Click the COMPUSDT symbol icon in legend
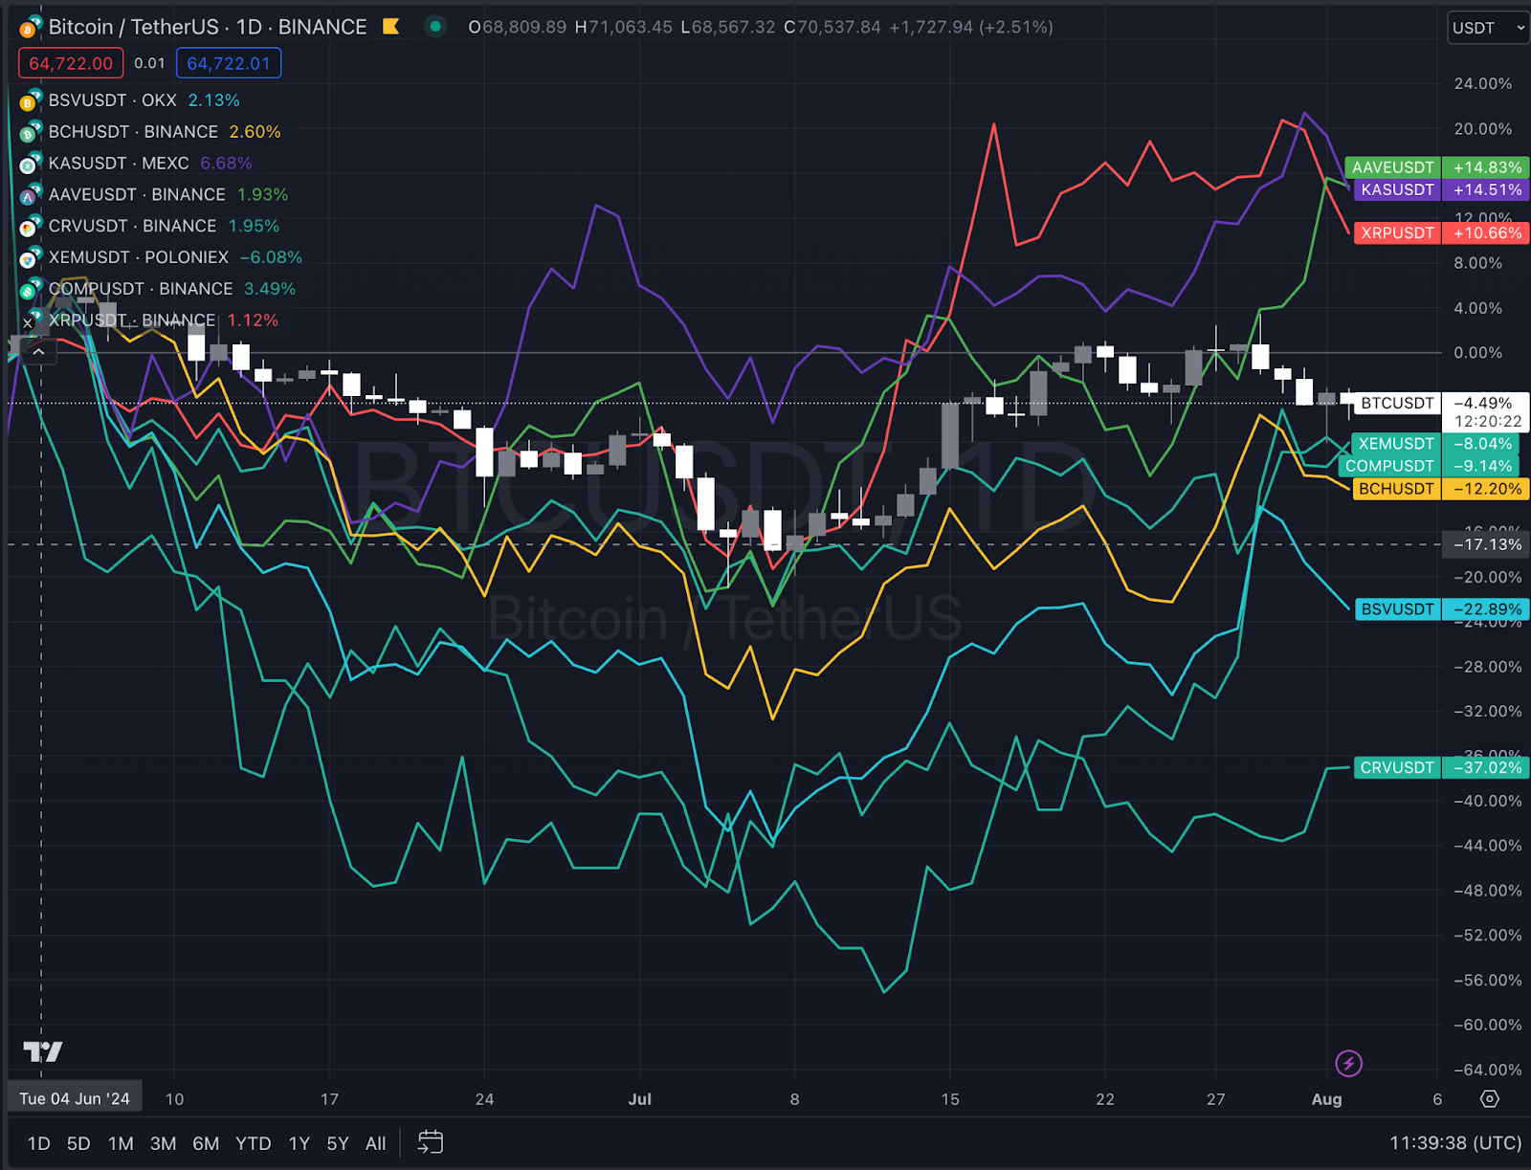1531x1170 pixels. coord(30,289)
